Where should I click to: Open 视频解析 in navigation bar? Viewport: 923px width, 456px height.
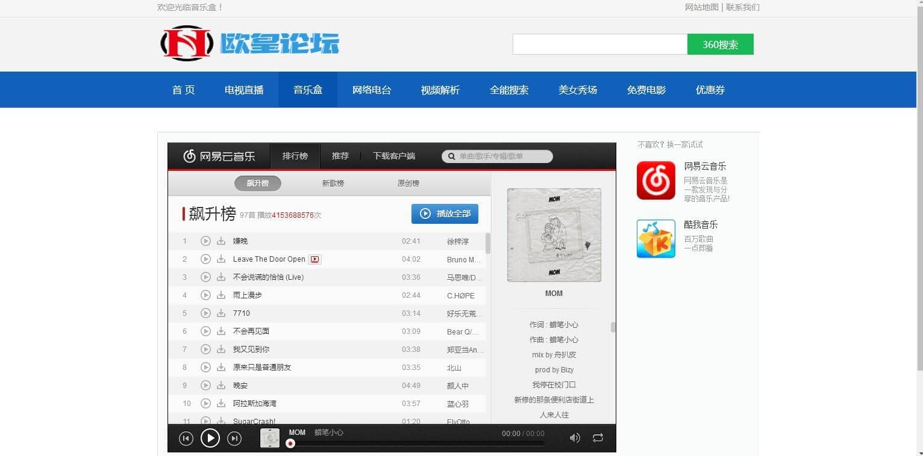tap(440, 90)
